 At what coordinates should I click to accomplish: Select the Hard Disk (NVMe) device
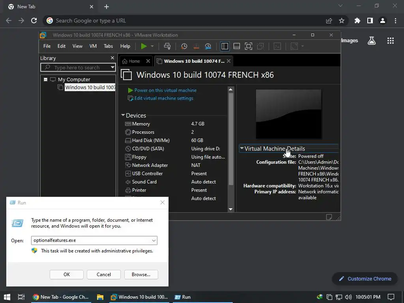click(x=175, y=140)
